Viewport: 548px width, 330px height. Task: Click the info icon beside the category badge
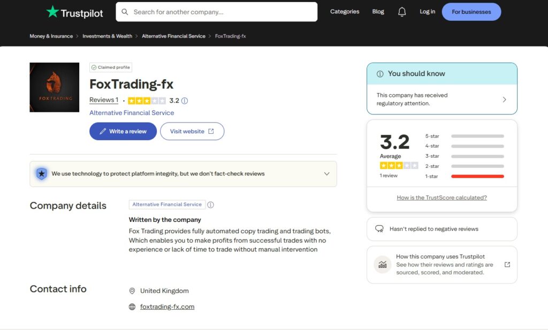click(x=211, y=204)
